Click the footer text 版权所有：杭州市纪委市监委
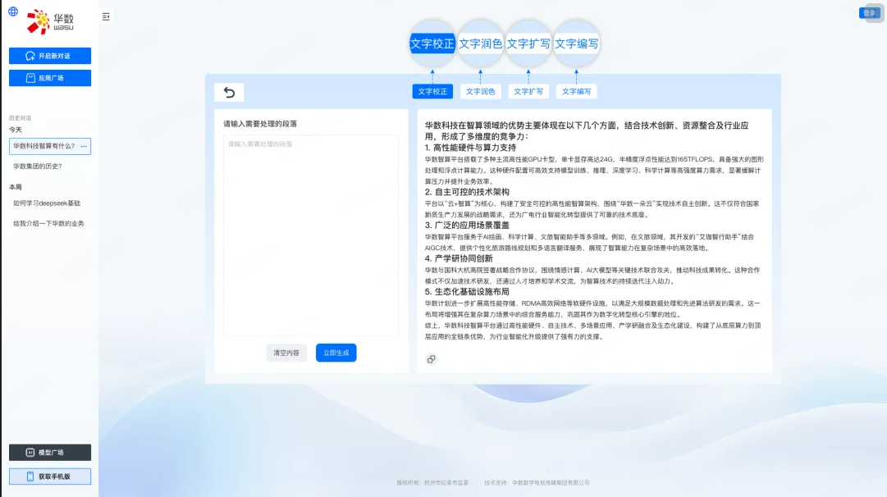 coord(432,483)
